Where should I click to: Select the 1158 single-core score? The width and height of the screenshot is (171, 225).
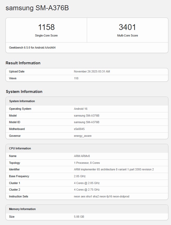pyautogui.click(x=46, y=27)
